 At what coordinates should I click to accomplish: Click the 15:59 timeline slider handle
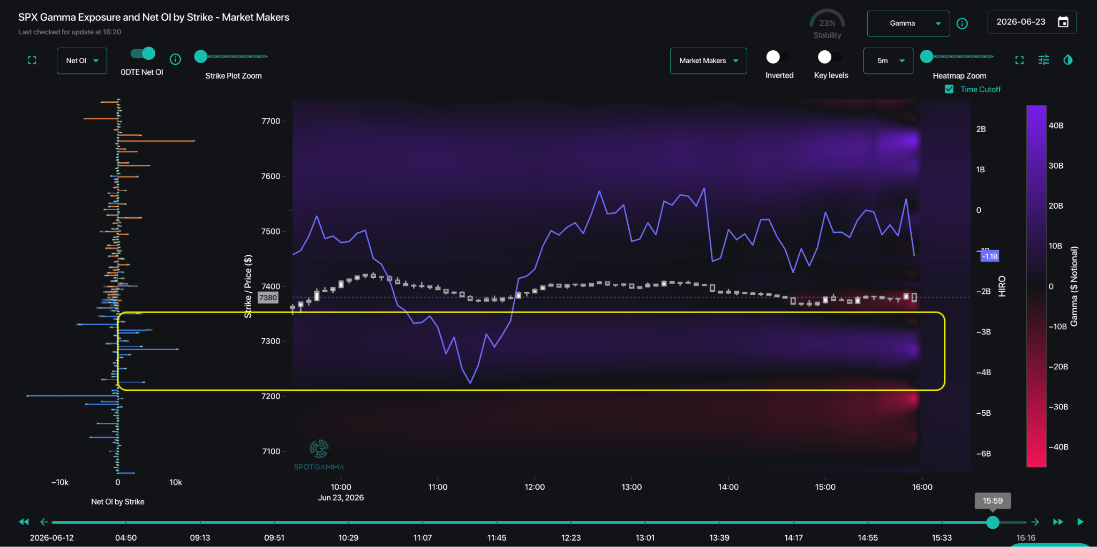coord(993,522)
